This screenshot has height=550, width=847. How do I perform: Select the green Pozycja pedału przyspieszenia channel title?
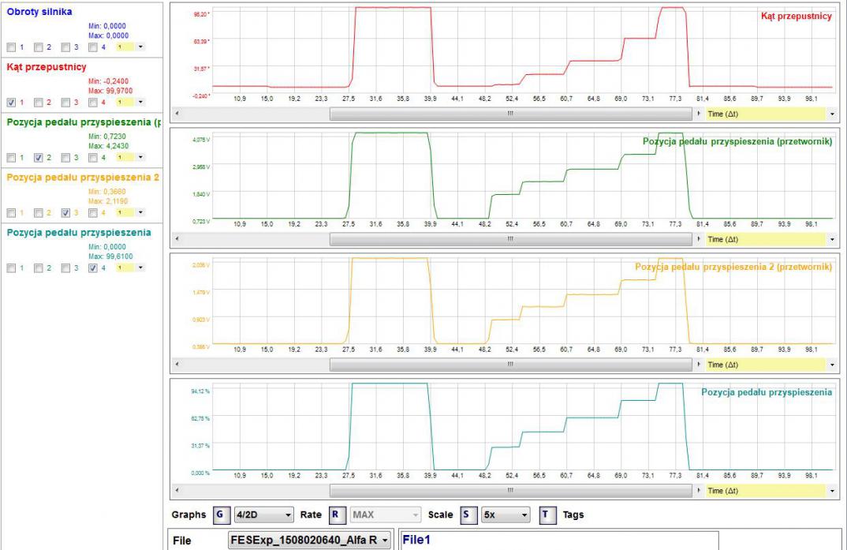84,122
